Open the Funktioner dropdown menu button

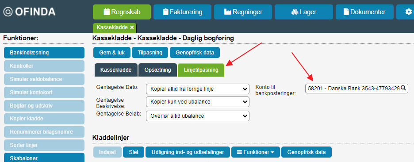coord(255,152)
